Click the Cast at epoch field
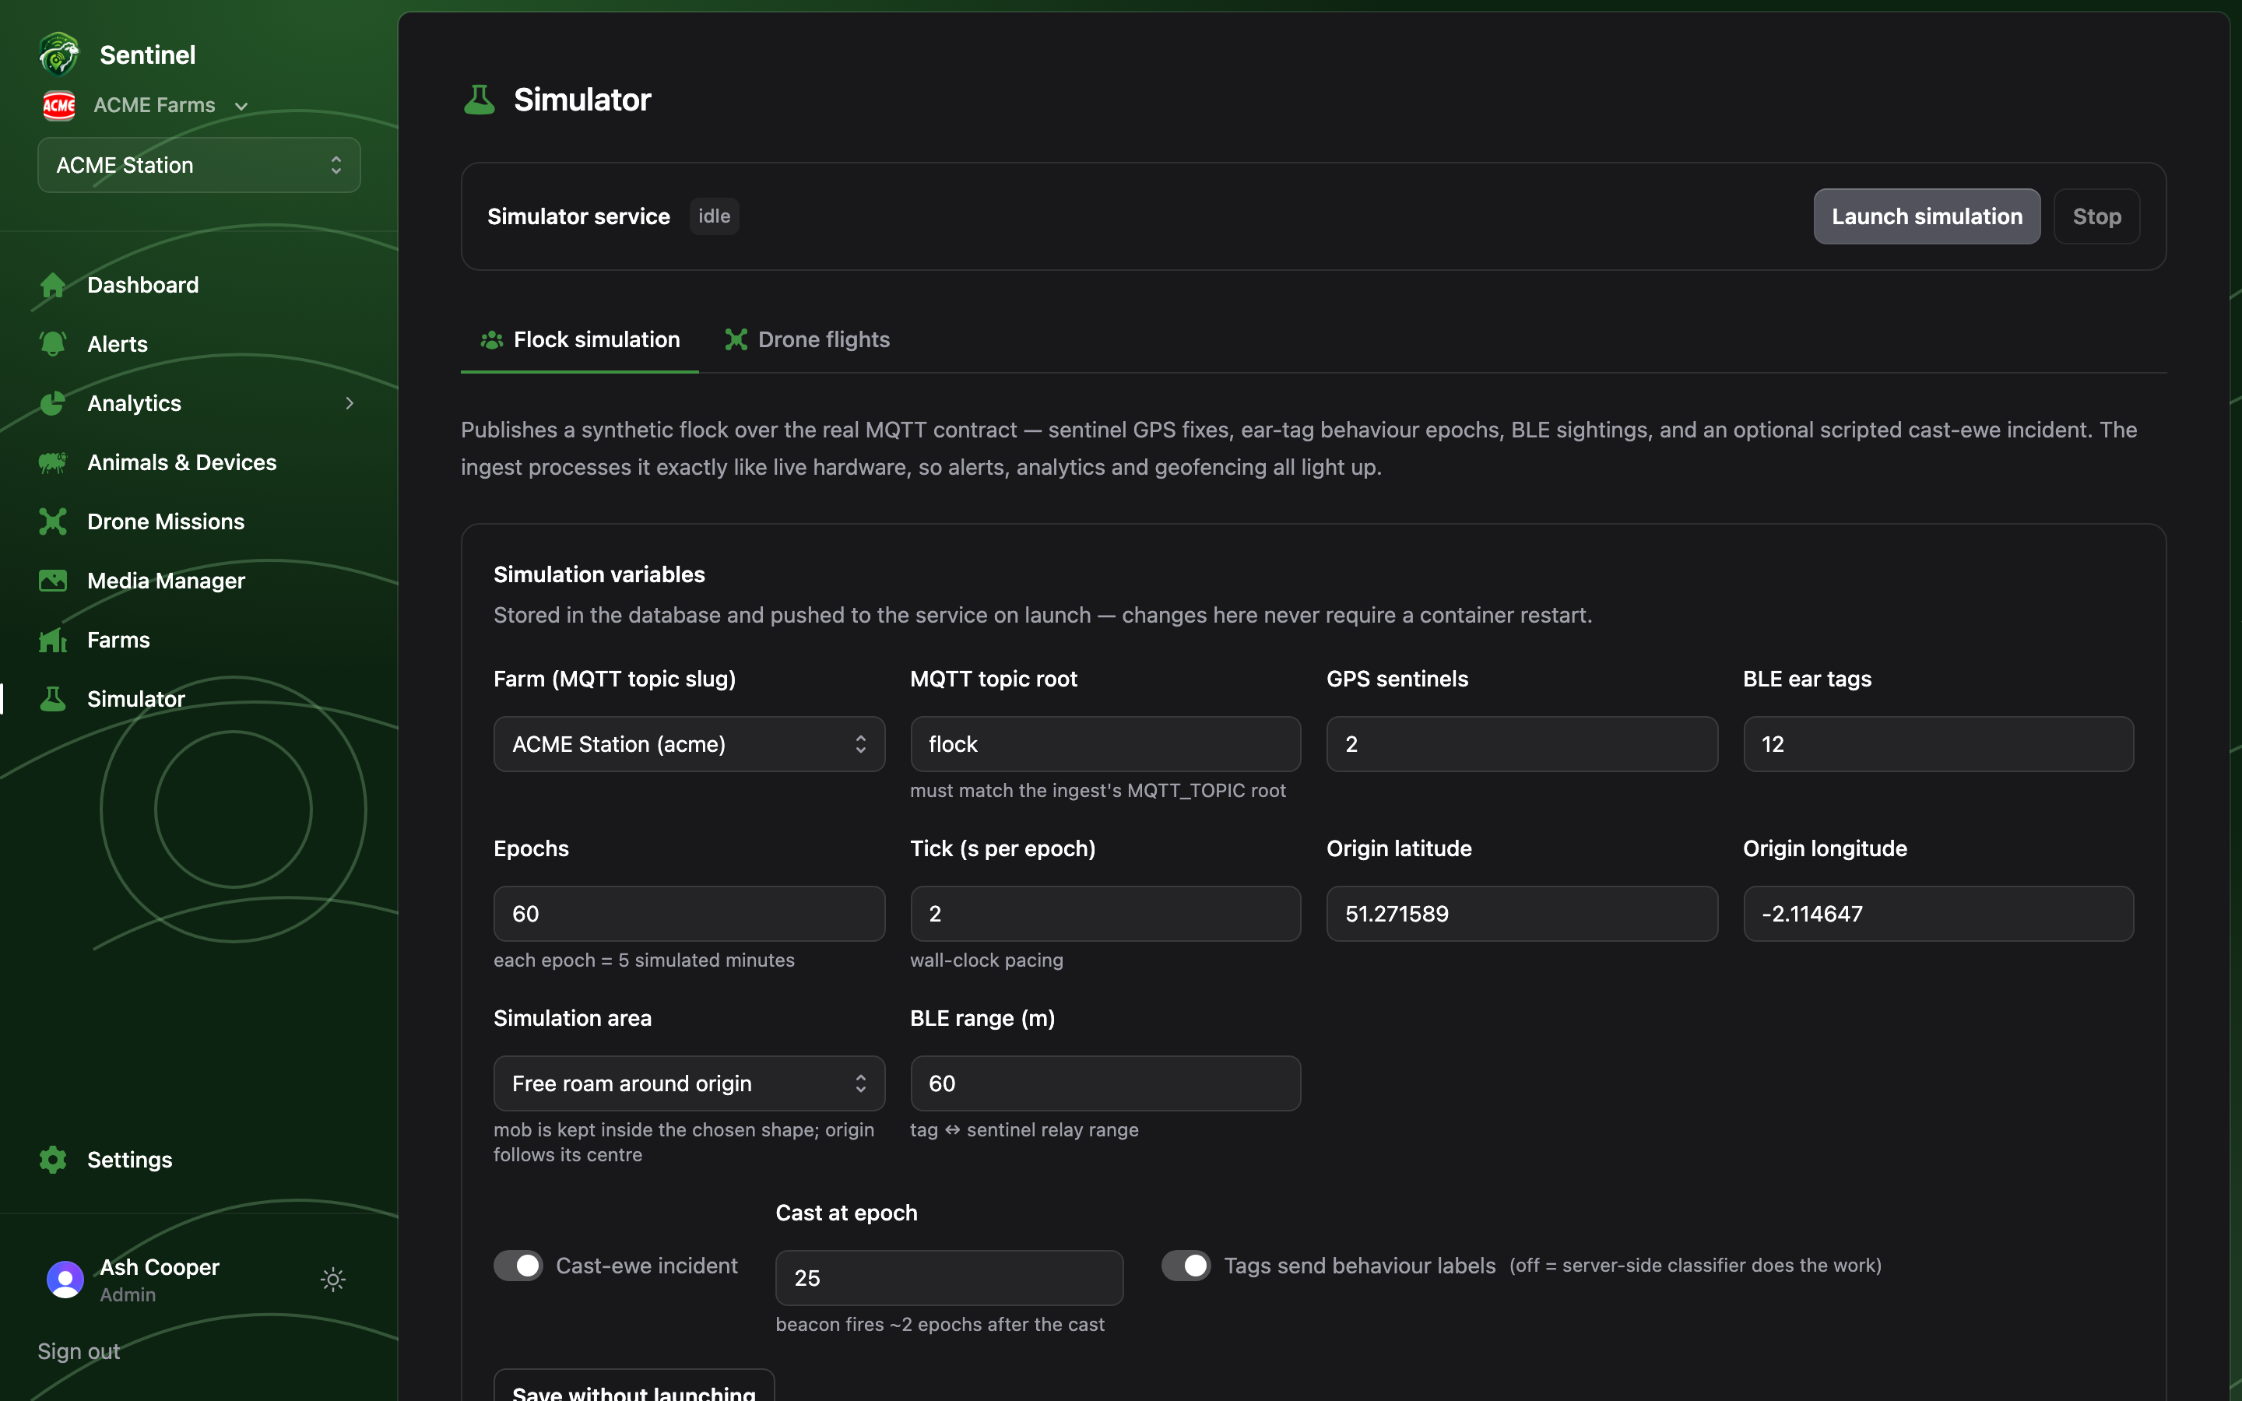This screenshot has height=1401, width=2242. [950, 1278]
